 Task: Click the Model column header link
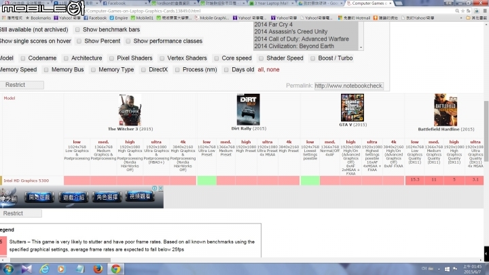coord(10,98)
